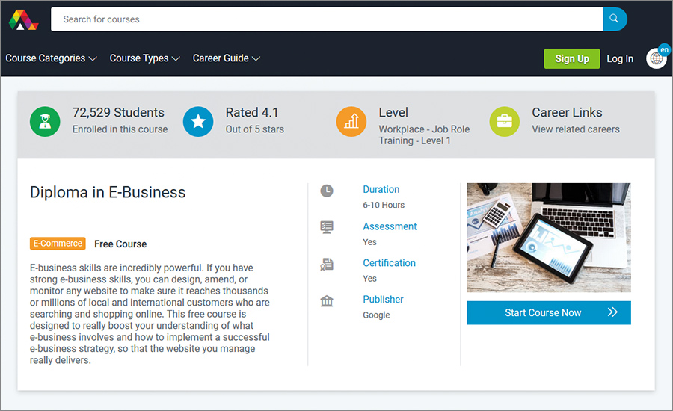
Task: Click the Start Course Now button
Action: pyautogui.click(x=549, y=312)
